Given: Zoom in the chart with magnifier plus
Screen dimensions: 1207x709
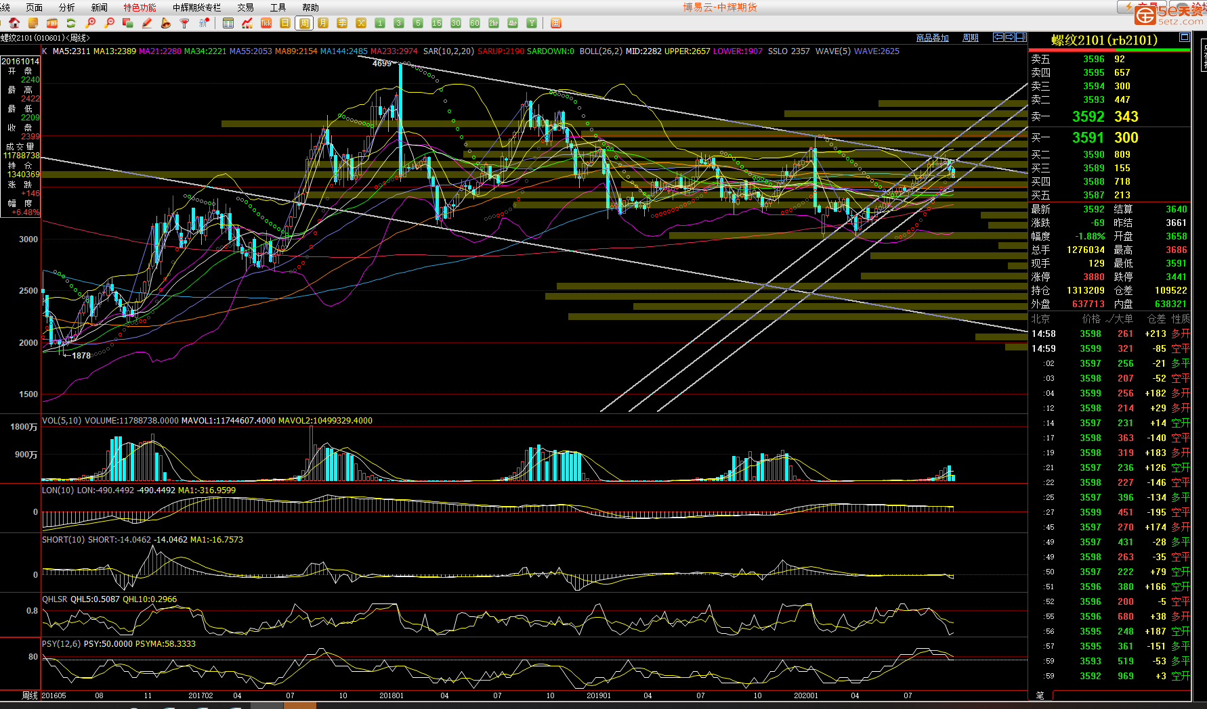Looking at the screenshot, I should (x=90, y=23).
